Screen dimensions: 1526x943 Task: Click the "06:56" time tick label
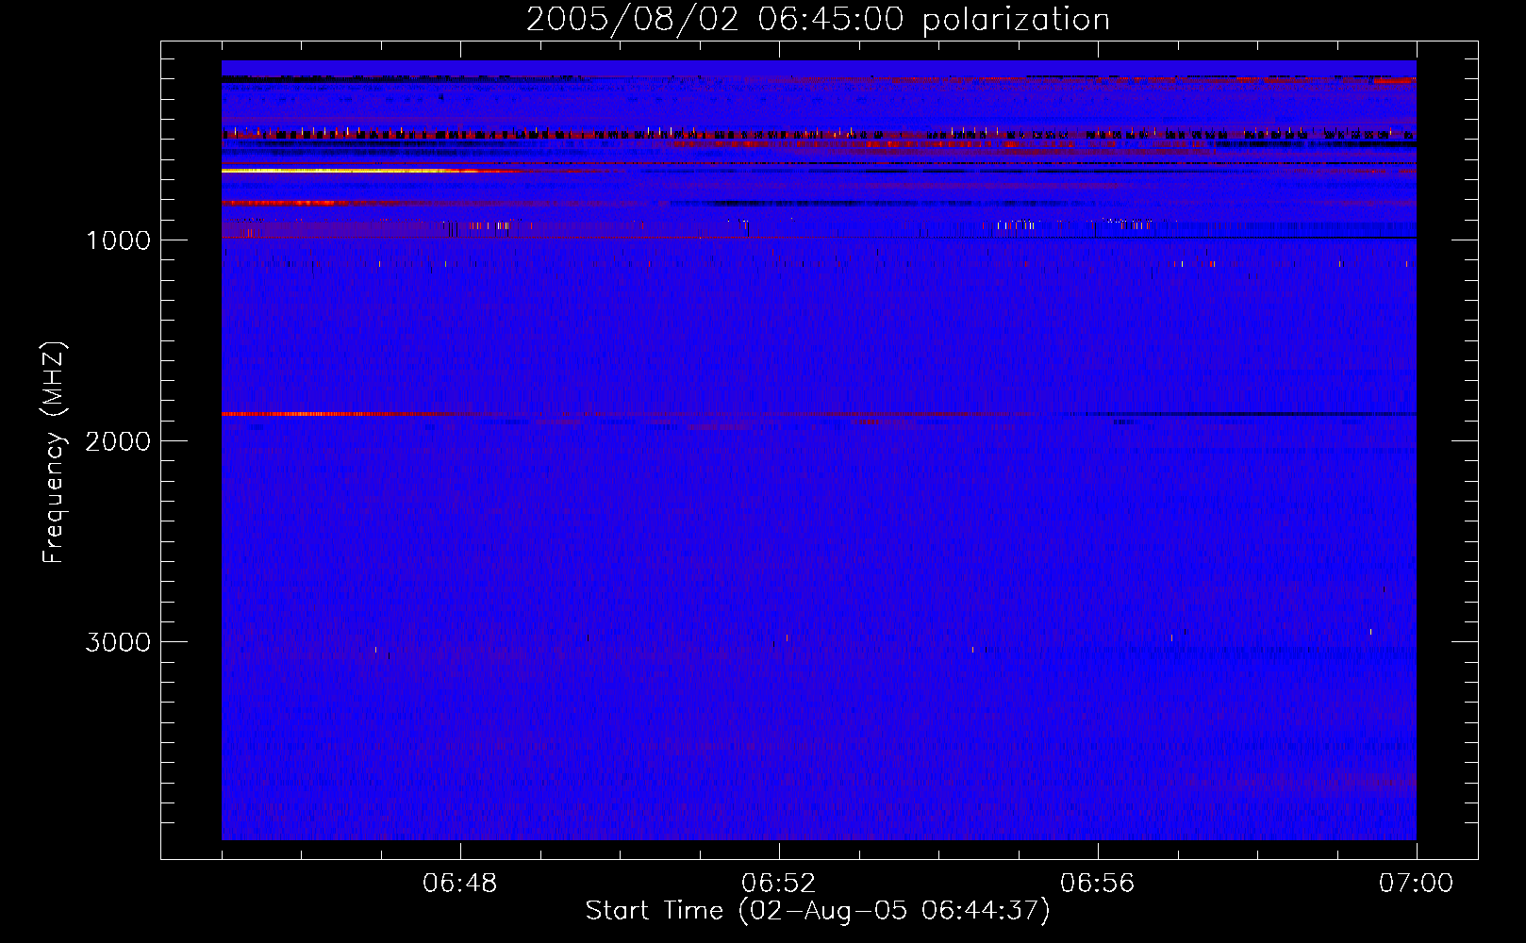click(x=1098, y=884)
